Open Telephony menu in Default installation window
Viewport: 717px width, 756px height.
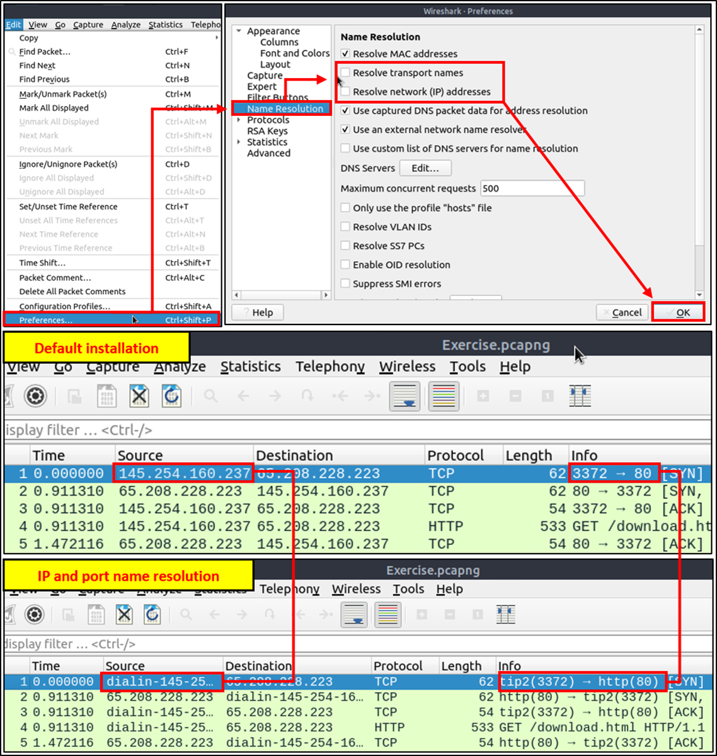[330, 367]
